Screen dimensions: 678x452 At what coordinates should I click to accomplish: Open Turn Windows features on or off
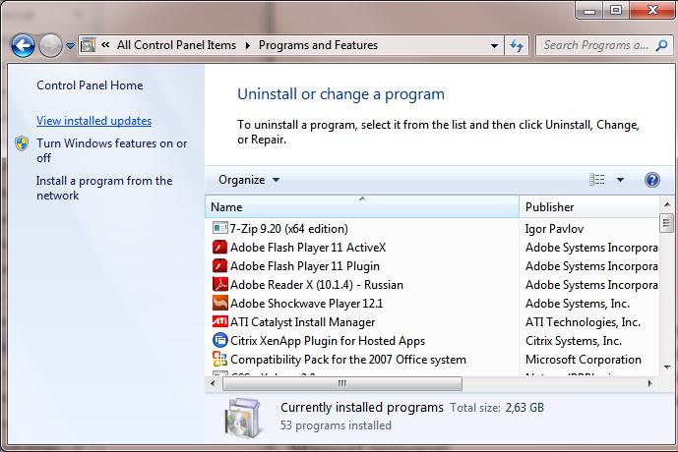tap(111, 150)
